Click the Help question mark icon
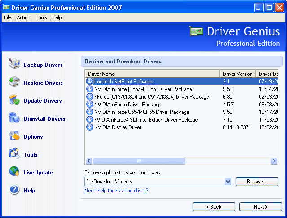This screenshot has height=218, width=287. [14, 190]
